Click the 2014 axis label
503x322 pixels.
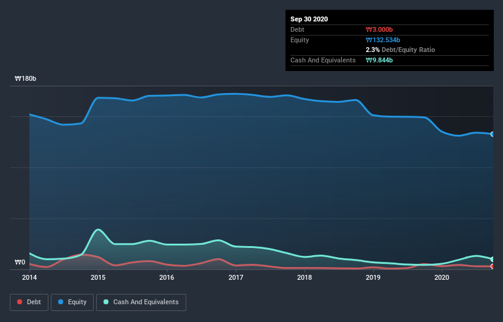tap(29, 277)
